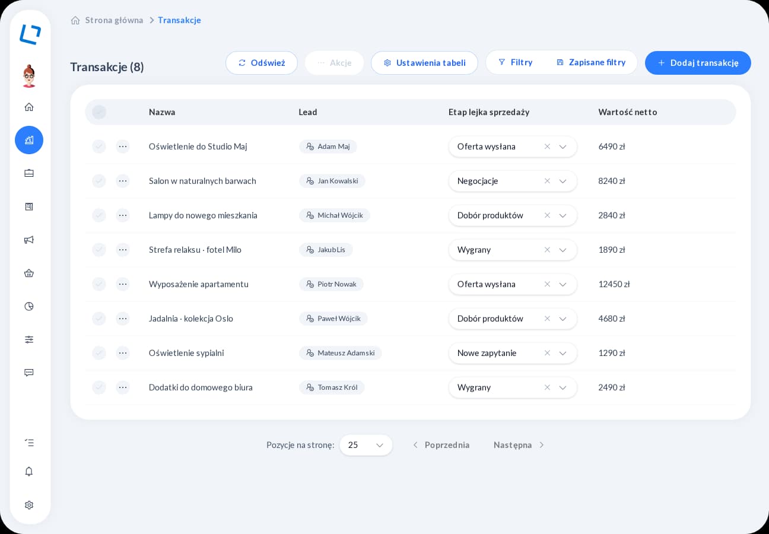Open row menu for Wyposażenie apartamentu
The image size is (769, 534).
(x=123, y=284)
